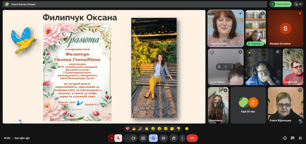This screenshot has height=144, width=306.
Task: Send the party popper reaction
Action: pos(140,129)
